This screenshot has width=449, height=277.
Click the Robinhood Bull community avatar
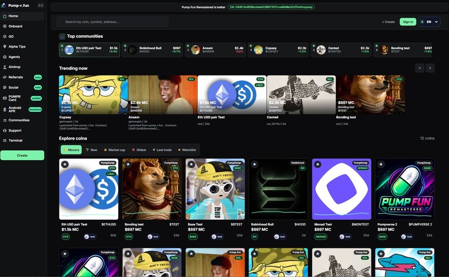point(132,50)
